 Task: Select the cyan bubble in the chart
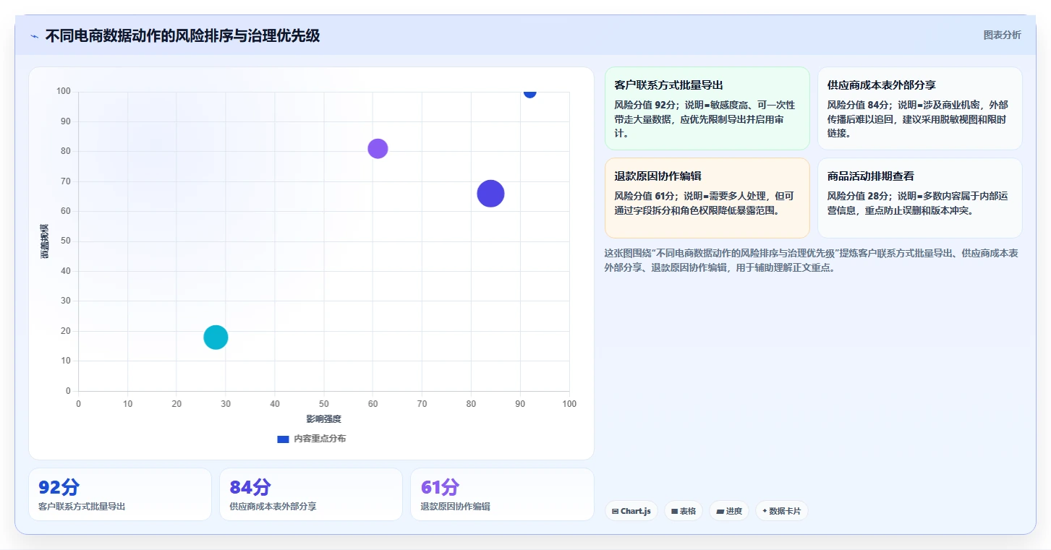click(x=216, y=337)
